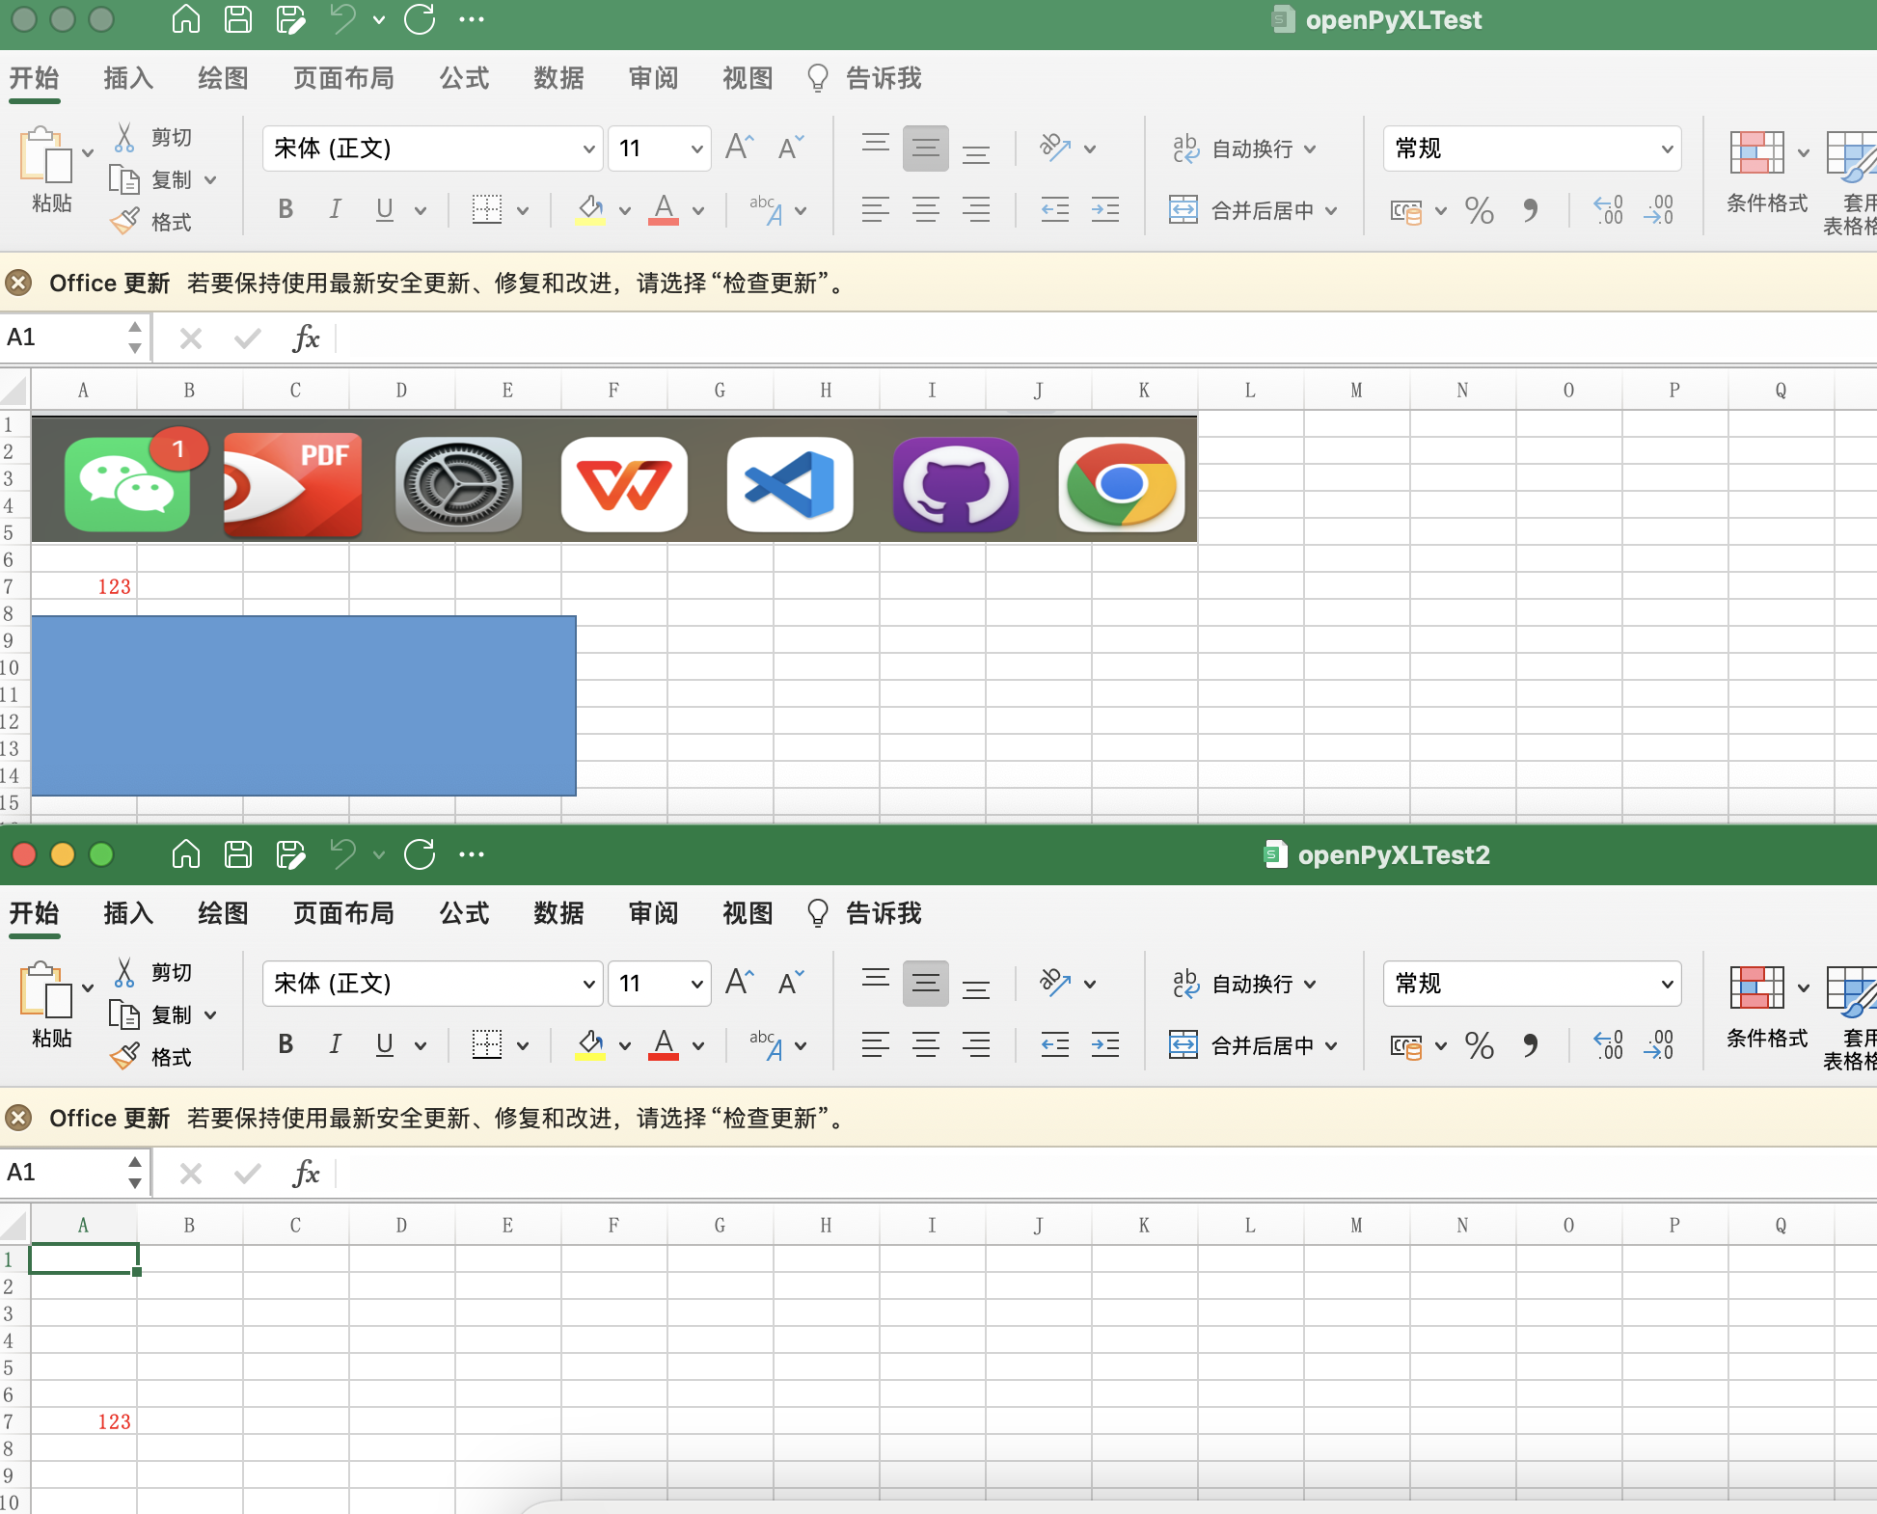The height and width of the screenshot is (1514, 1877).
Task: Toggle Bold in openPyXLTest2 ribbon
Action: tap(286, 1044)
